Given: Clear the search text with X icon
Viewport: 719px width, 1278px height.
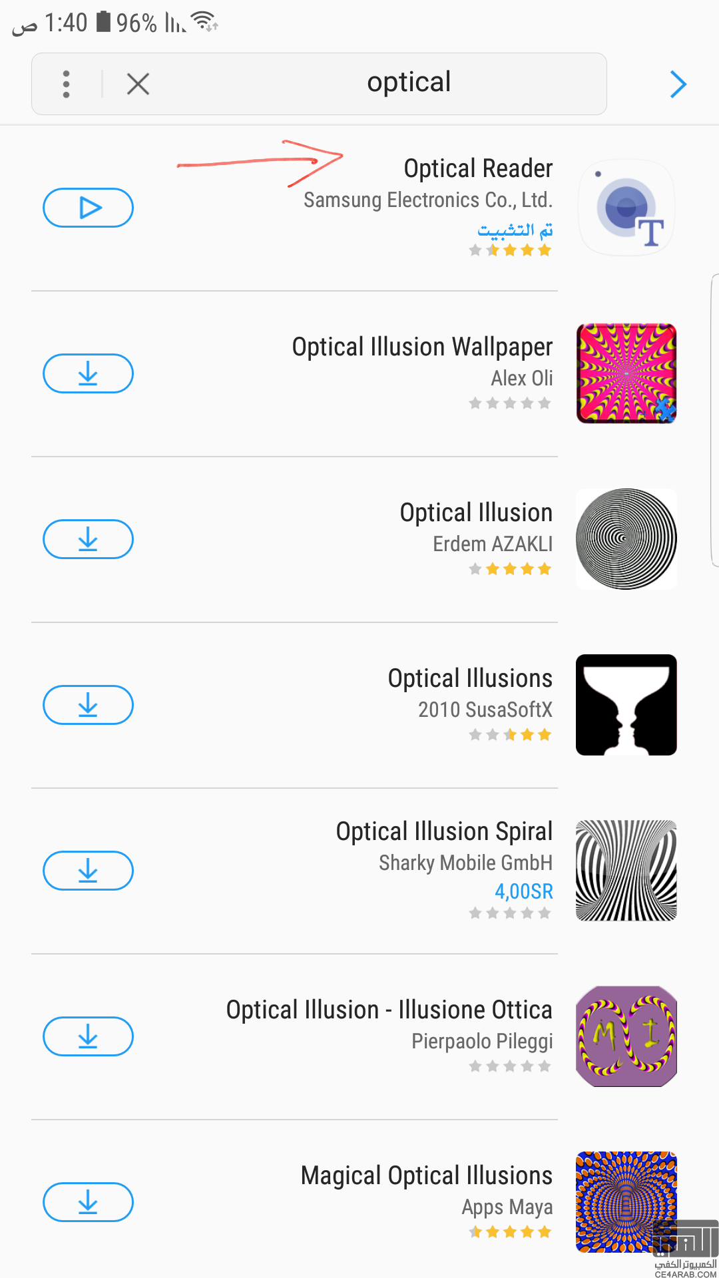Looking at the screenshot, I should pyautogui.click(x=138, y=84).
